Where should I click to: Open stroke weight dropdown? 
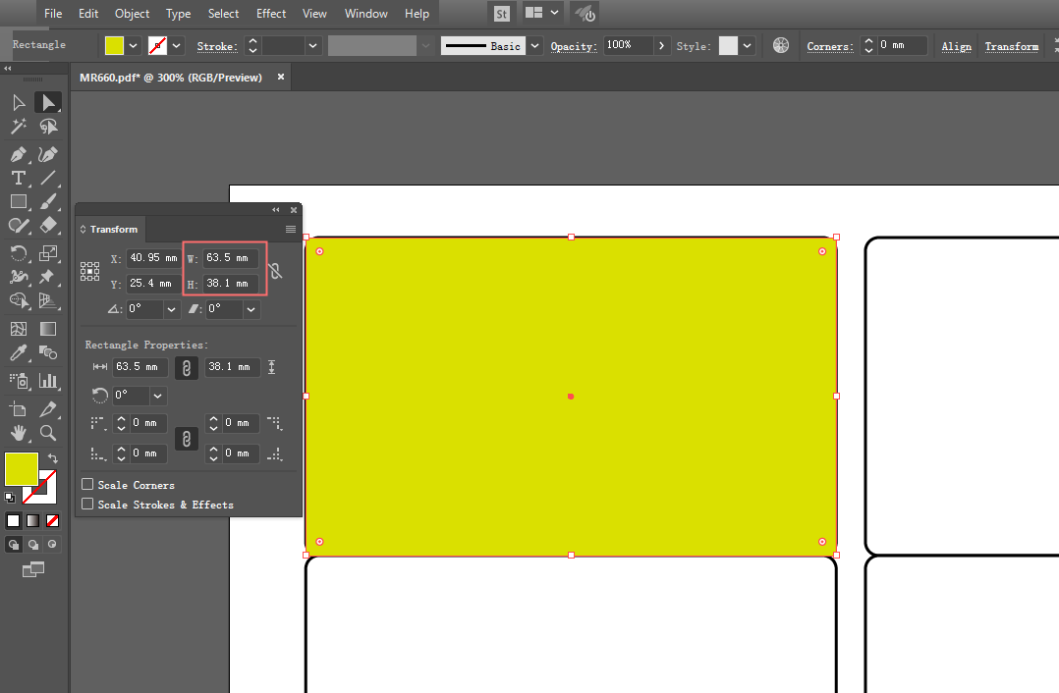[x=312, y=46]
